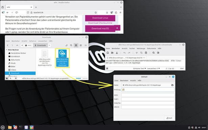Close the AppImage.sha256 document tab
The width and height of the screenshot is (208, 130).
coord(144,58)
